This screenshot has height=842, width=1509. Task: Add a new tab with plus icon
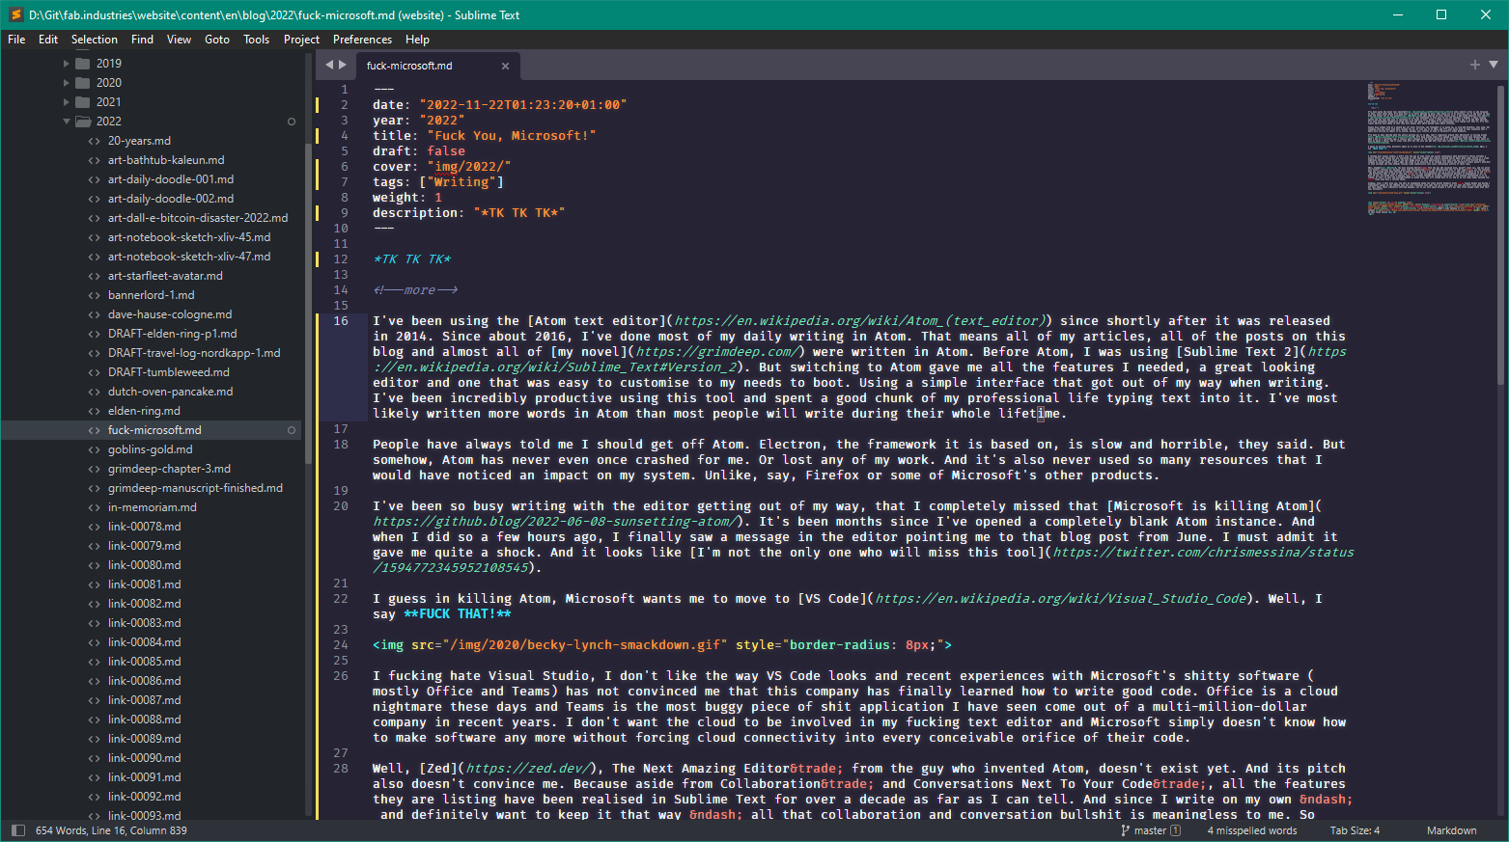click(1475, 65)
